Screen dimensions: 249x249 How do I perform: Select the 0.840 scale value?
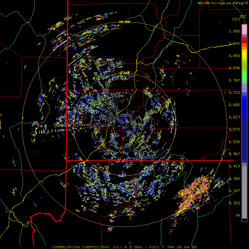pyautogui.click(x=234, y=68)
